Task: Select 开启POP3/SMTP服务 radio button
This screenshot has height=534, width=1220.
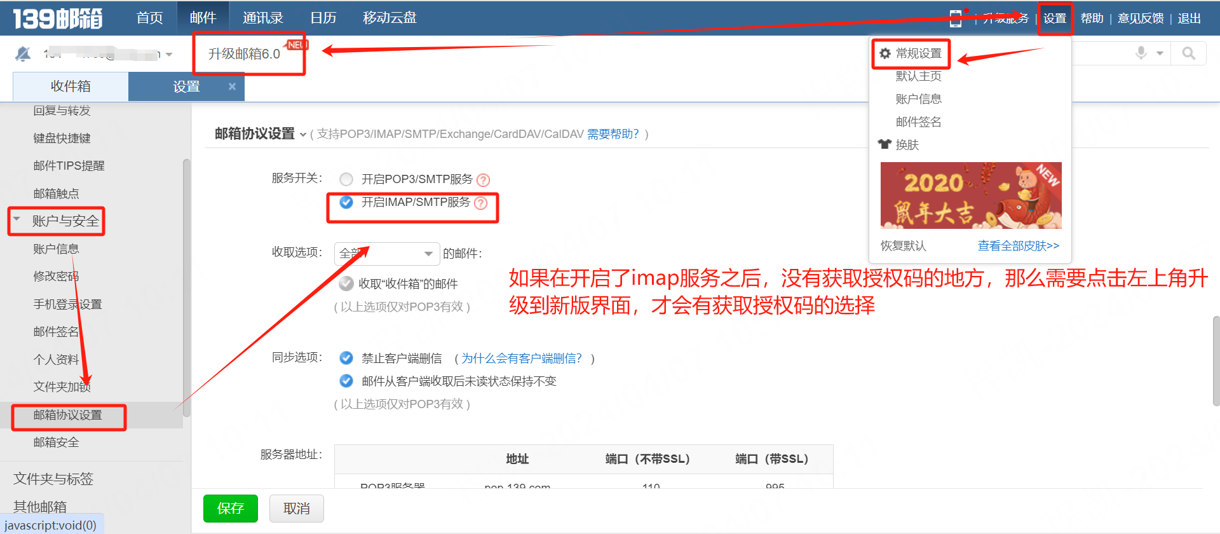Action: 346,179
